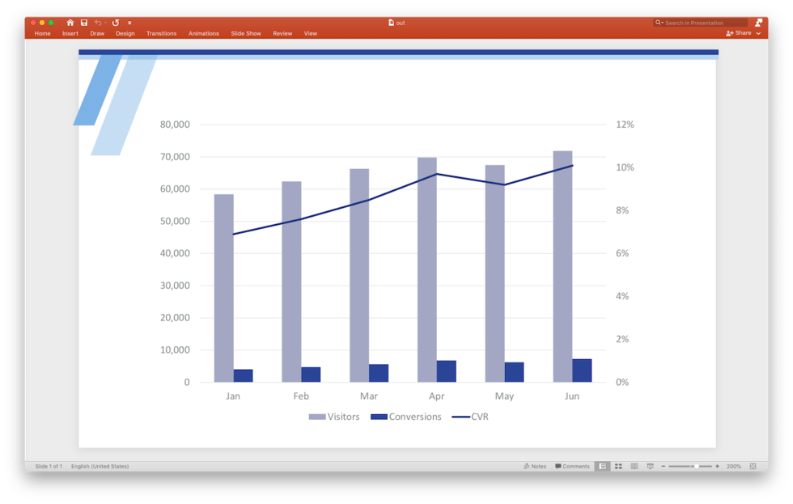Expand the Quick Access Toolbar customize arrow
The image size is (793, 504).
129,23
